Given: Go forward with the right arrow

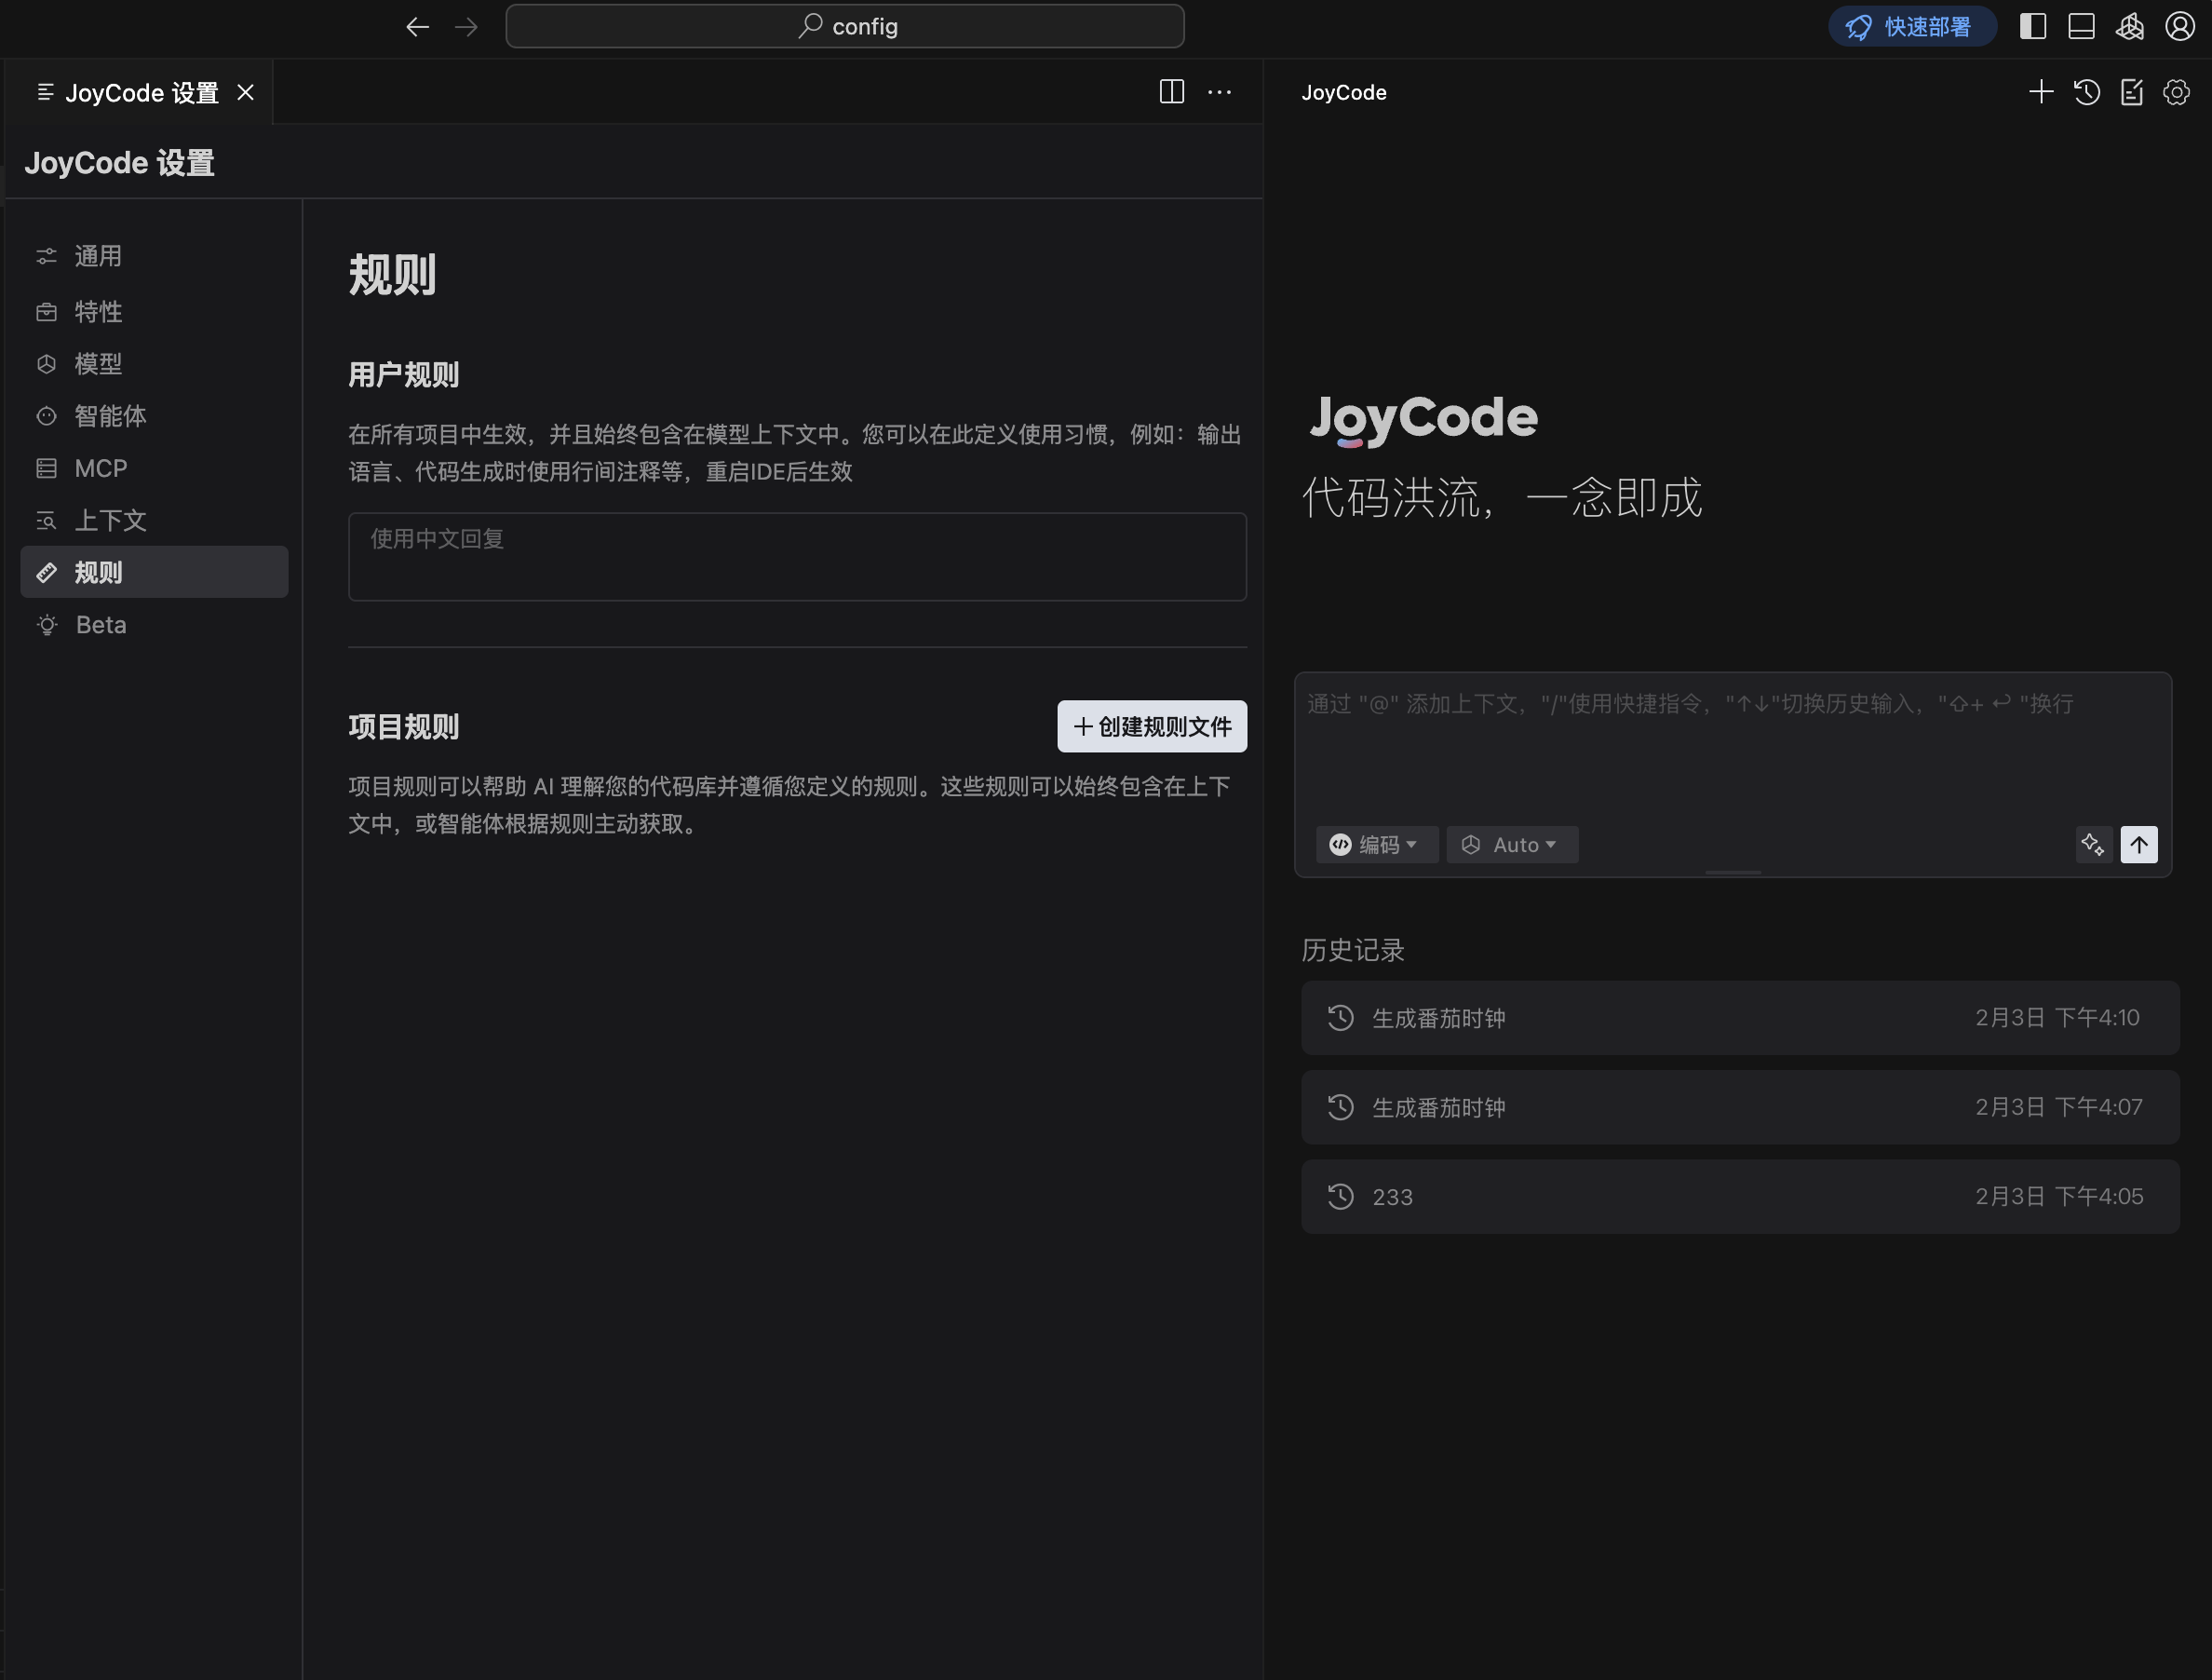Looking at the screenshot, I should click(466, 27).
